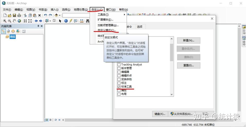Click the Add Data icon
The image size is (246, 127).
pos(56,15)
